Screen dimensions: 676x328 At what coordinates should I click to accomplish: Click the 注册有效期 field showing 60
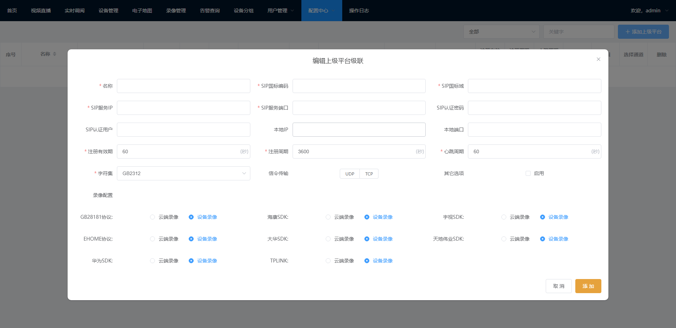pos(183,151)
